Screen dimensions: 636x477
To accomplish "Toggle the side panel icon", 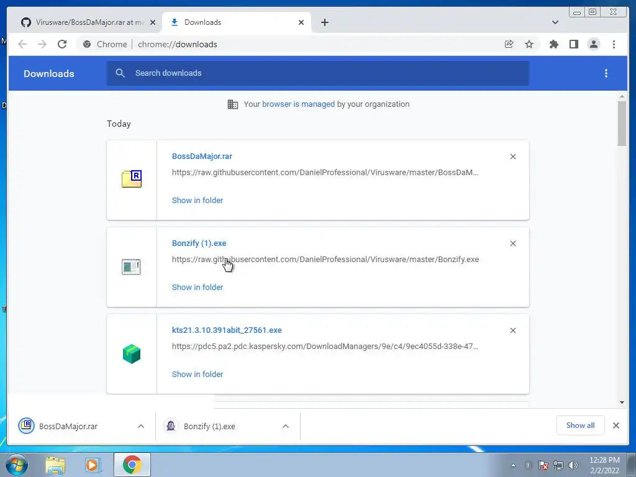I will pos(573,44).
